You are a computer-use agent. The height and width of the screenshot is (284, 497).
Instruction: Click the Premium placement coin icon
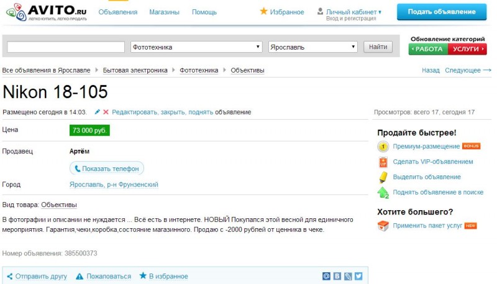coord(383,147)
